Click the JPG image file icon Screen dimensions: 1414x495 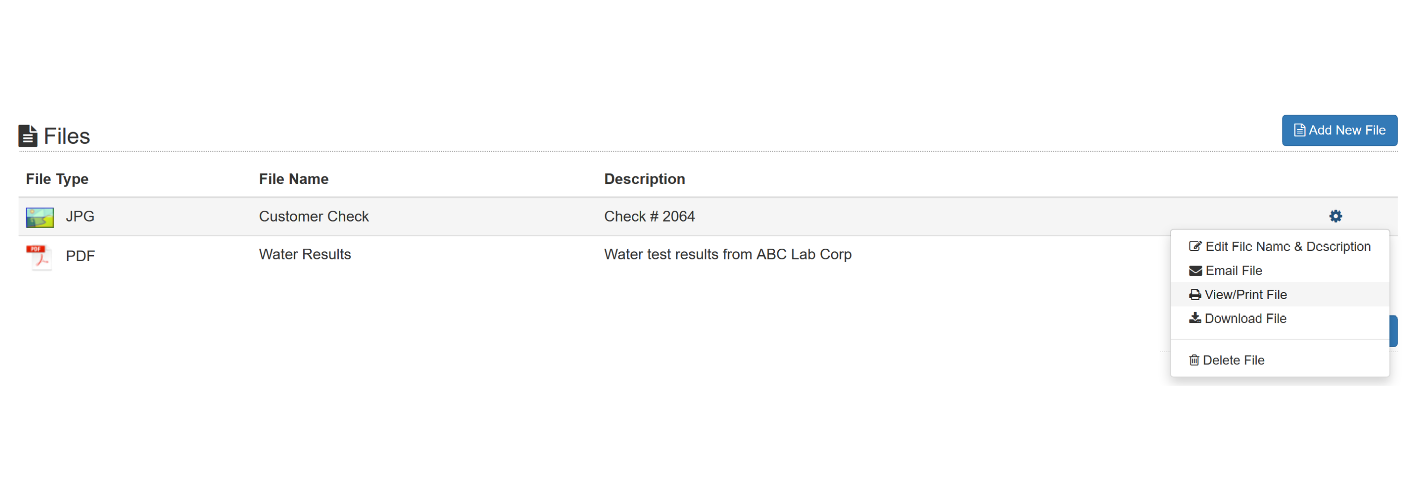[x=40, y=217]
